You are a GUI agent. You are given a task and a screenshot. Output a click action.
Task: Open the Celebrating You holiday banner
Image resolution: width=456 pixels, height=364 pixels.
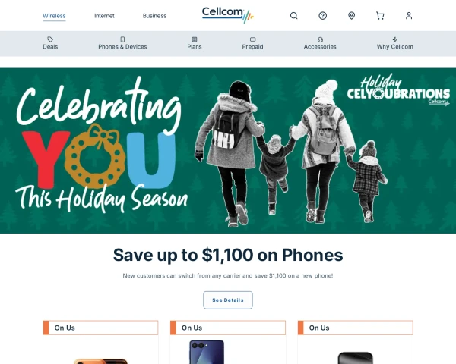228,151
